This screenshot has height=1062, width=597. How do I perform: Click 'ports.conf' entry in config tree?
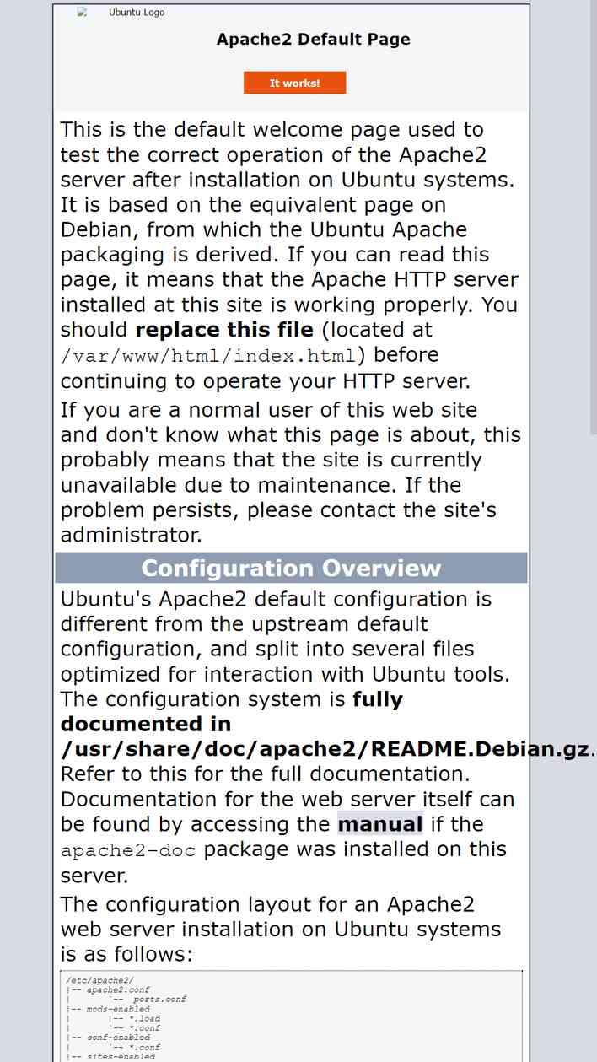point(159,1000)
